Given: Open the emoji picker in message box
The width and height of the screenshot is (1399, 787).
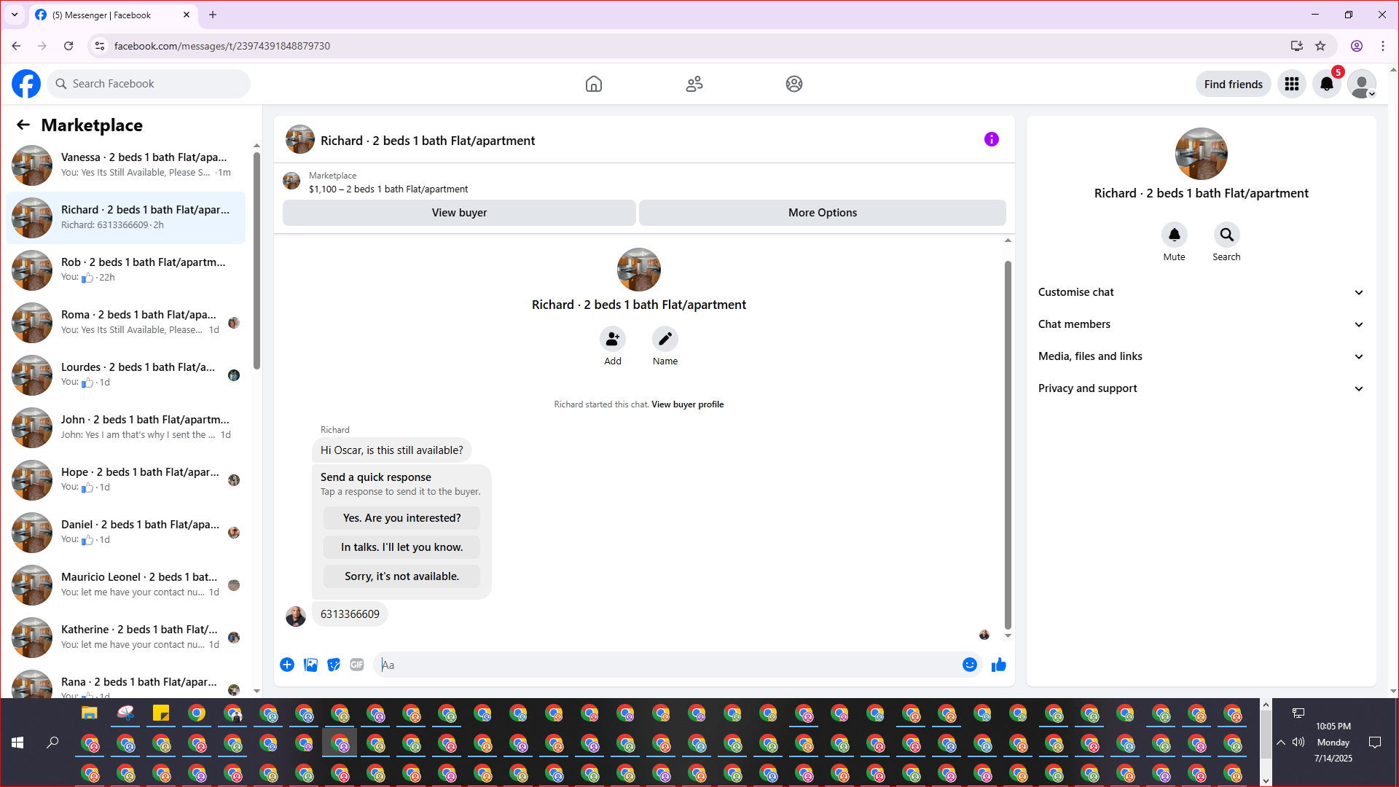Looking at the screenshot, I should pyautogui.click(x=969, y=665).
